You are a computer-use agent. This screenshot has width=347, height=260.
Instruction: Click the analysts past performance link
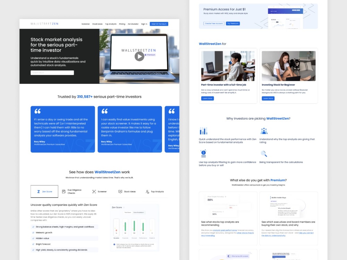point(225,230)
